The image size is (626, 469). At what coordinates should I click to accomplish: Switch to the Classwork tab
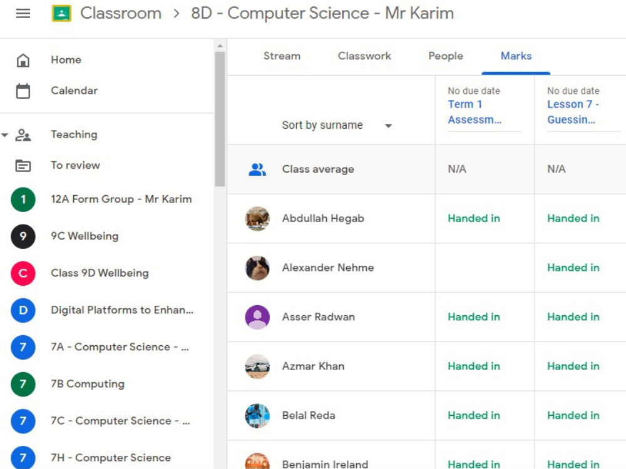[364, 56]
